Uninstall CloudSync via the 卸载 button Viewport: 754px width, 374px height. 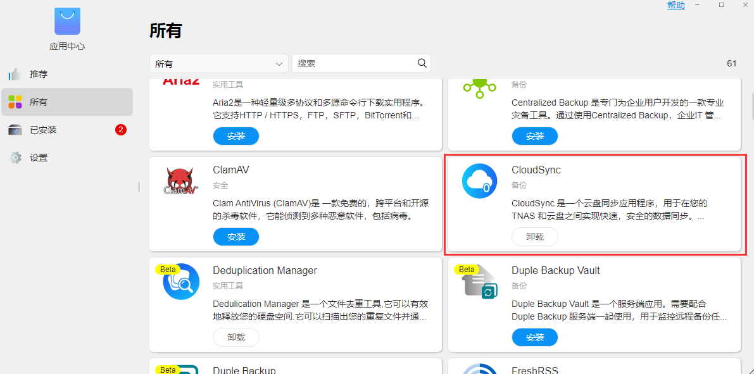535,237
